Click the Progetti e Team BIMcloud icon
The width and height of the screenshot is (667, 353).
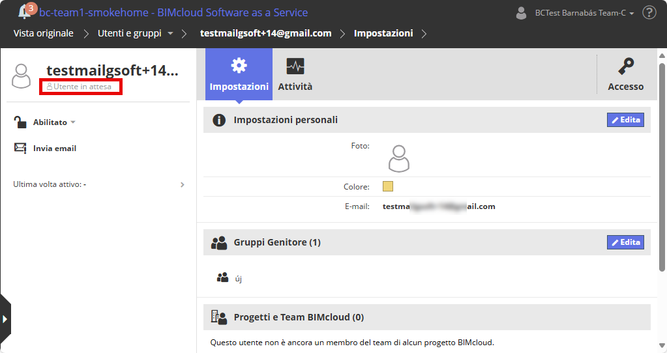click(x=219, y=317)
